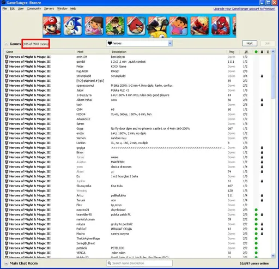Image resolution: width=279 pixels, height=269 pixels.
Task: Click the game icon in Peter's row
Action: pyautogui.click(x=7, y=67)
